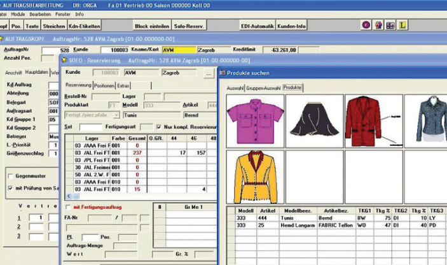The width and height of the screenshot is (447, 265).
Task: Click the Pos. toolbar button
Action: point(17,26)
